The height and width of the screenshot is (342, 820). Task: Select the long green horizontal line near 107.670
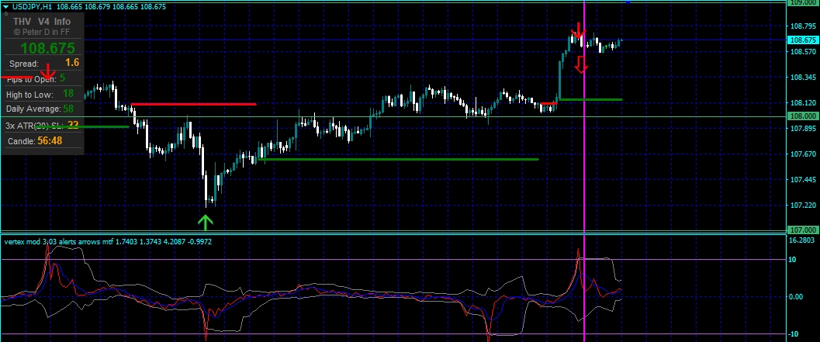397,159
